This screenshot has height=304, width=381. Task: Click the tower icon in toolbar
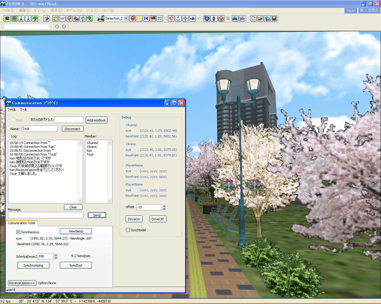(x=21, y=18)
